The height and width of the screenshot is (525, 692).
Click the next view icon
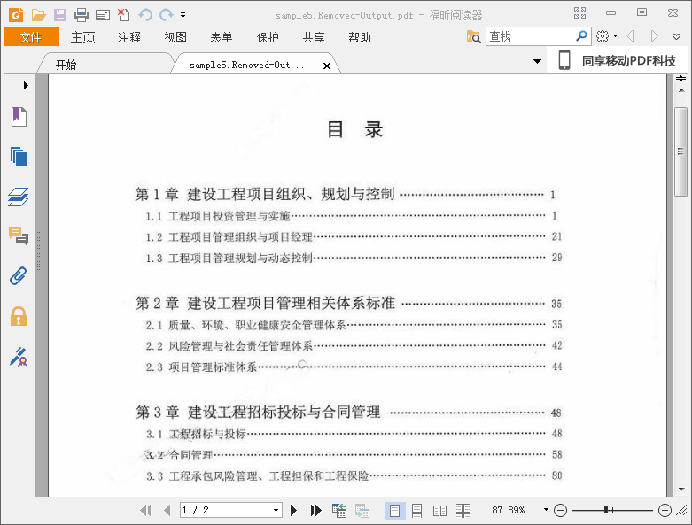pyautogui.click(x=362, y=511)
